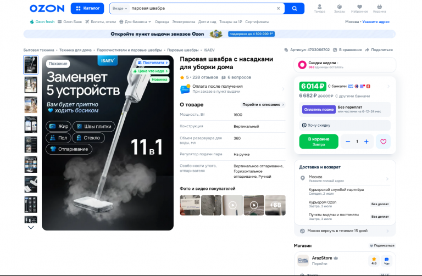Open the Заказы orders icon
The image size is (422, 276).
click(x=340, y=8)
